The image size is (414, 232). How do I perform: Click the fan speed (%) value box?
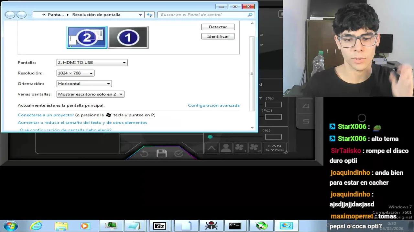[x=273, y=137]
